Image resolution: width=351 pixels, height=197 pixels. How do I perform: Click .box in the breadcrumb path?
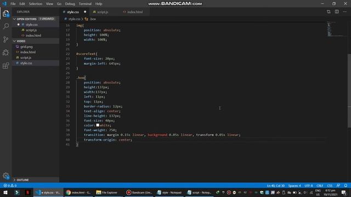(x=93, y=19)
